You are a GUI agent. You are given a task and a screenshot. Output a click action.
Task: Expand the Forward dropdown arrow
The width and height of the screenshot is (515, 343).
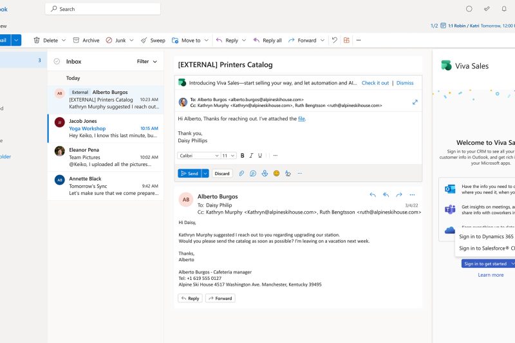point(323,41)
